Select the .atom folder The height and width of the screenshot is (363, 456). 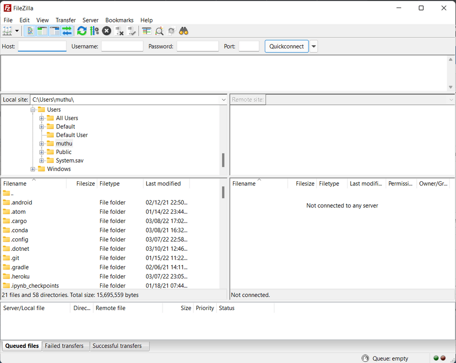14,212
